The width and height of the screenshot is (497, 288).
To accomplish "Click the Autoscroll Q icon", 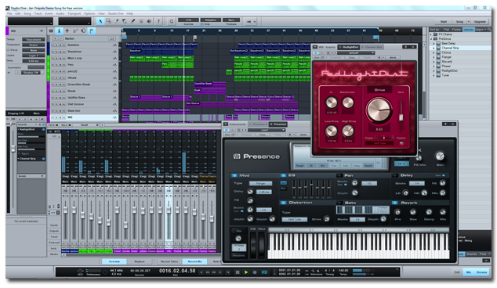I will point(171,21).
